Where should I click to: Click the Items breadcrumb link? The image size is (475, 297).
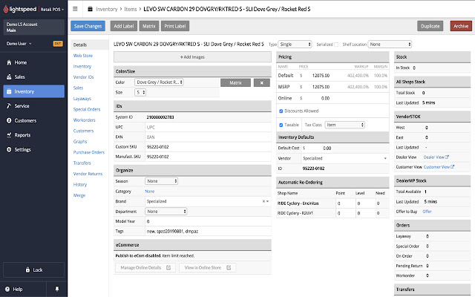click(x=131, y=9)
